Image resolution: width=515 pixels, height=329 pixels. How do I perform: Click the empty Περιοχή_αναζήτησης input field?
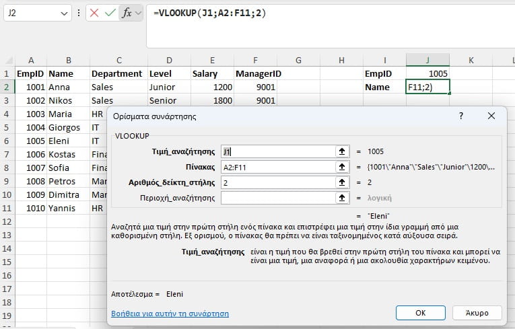(x=278, y=198)
